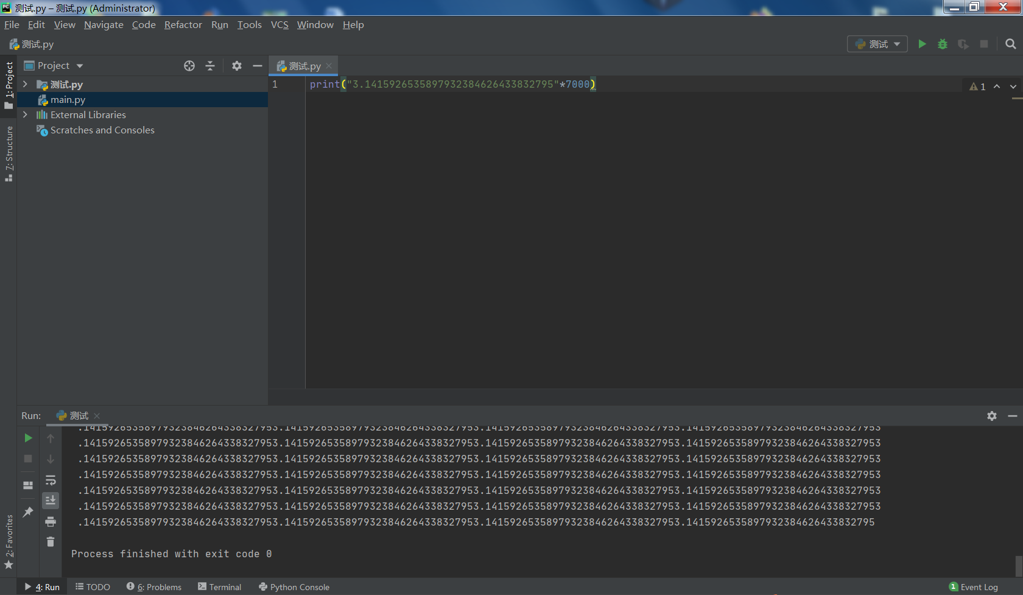Image resolution: width=1023 pixels, height=595 pixels.
Task: Open Project panel gear options
Action: 237,66
